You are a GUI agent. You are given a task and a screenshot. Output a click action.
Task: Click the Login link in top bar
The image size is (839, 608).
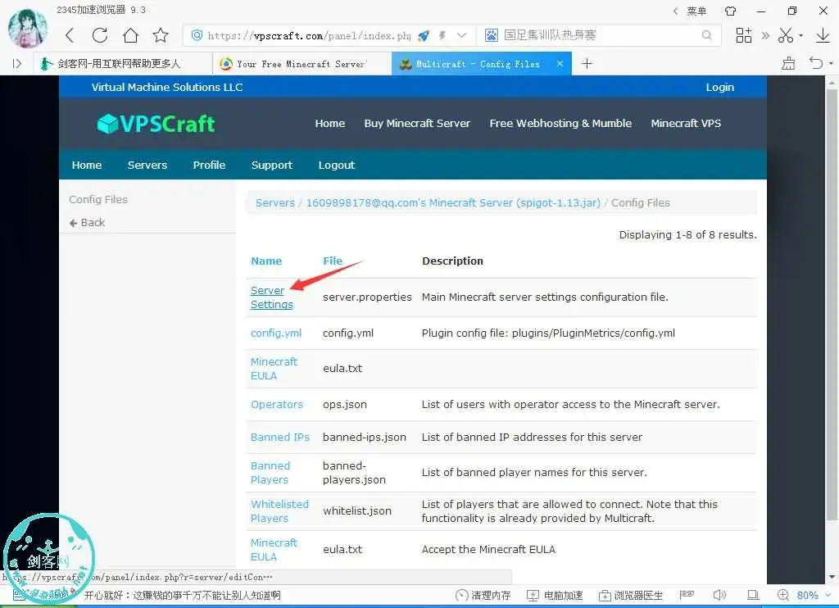tap(719, 87)
